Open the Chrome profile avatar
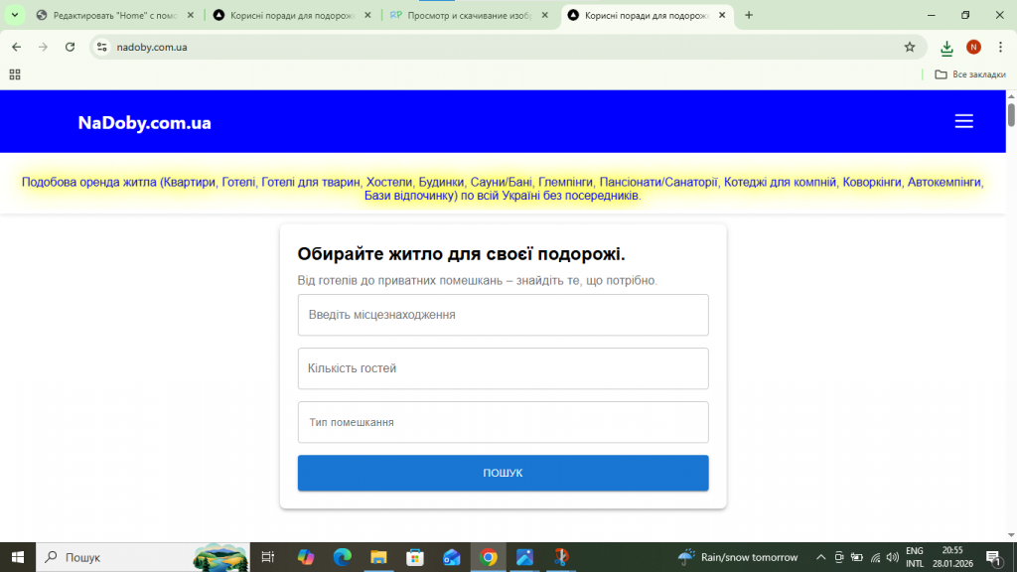The height and width of the screenshot is (572, 1017). coord(973,47)
